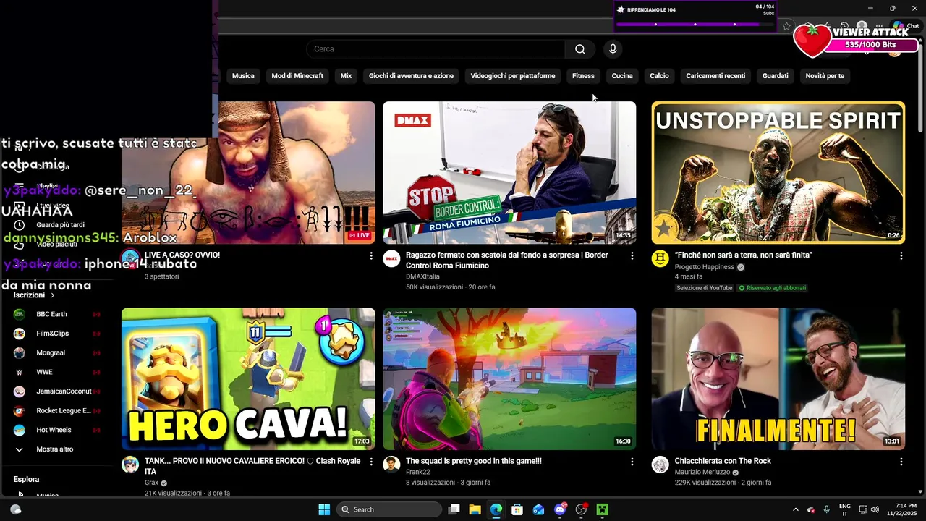
Task: Open Discord from taskbar
Action: [560, 509]
